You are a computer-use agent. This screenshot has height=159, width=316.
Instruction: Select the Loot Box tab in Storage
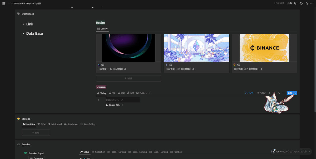pos(29,124)
